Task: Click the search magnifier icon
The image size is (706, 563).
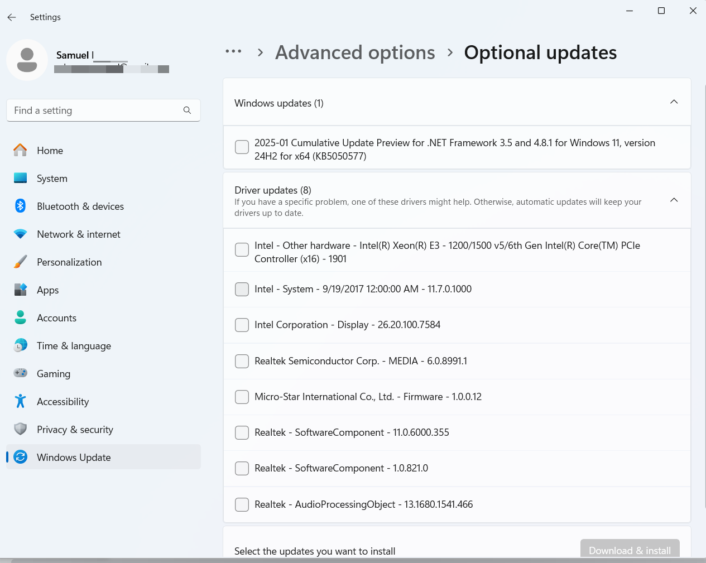Action: (x=187, y=110)
